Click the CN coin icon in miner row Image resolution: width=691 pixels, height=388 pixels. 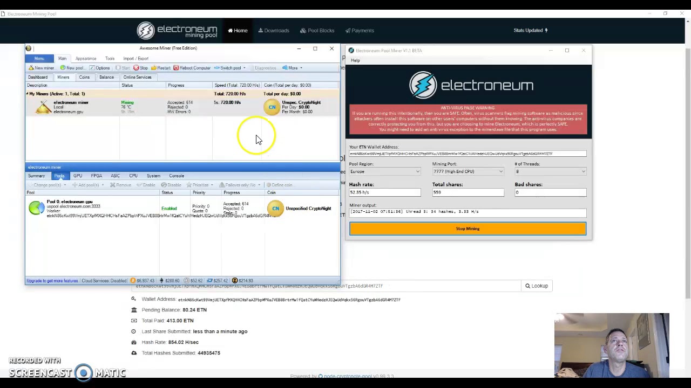272,107
